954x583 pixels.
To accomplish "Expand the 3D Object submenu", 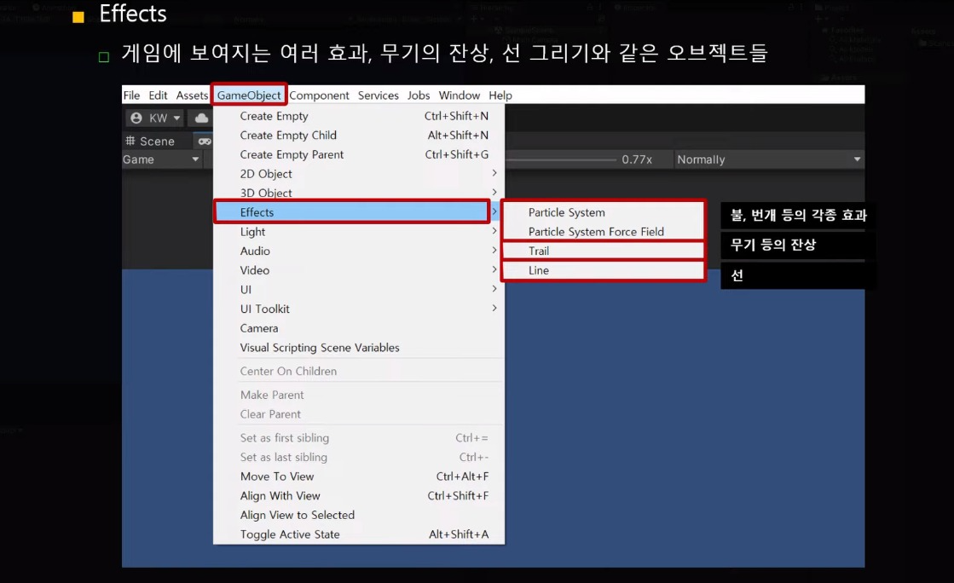I will [359, 193].
